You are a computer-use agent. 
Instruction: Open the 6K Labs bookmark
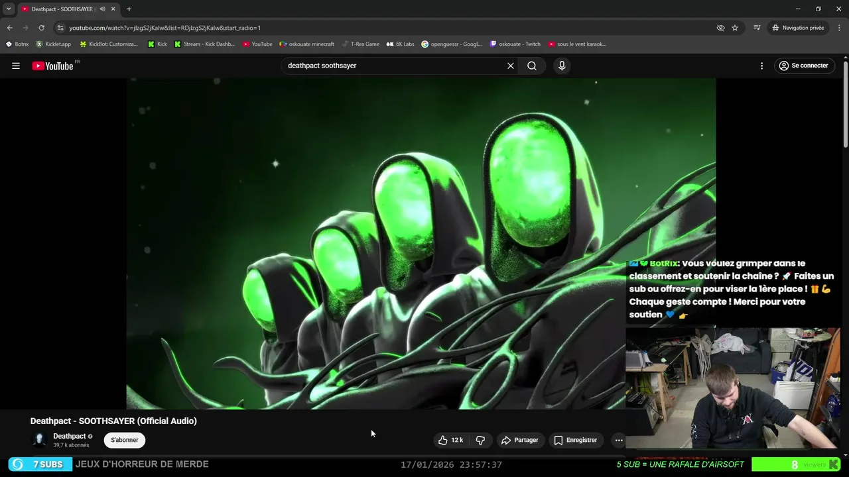click(x=400, y=44)
